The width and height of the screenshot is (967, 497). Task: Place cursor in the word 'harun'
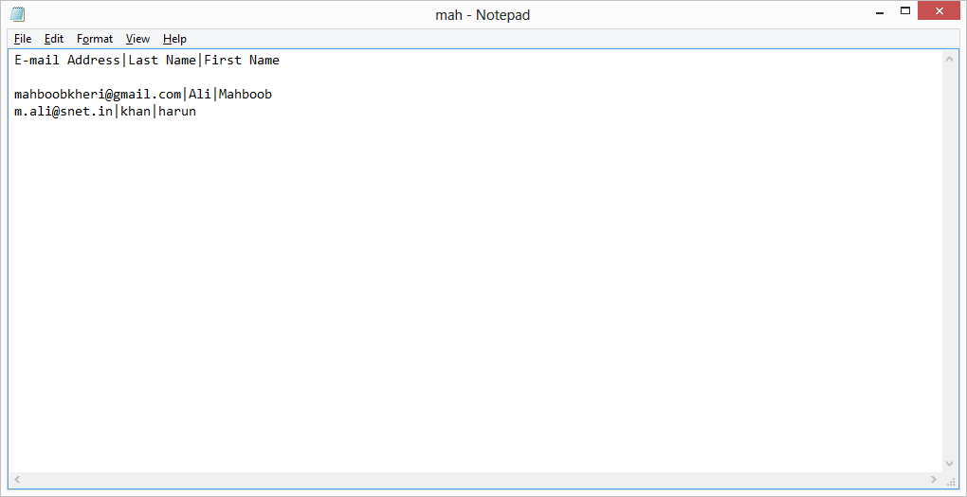coord(176,112)
